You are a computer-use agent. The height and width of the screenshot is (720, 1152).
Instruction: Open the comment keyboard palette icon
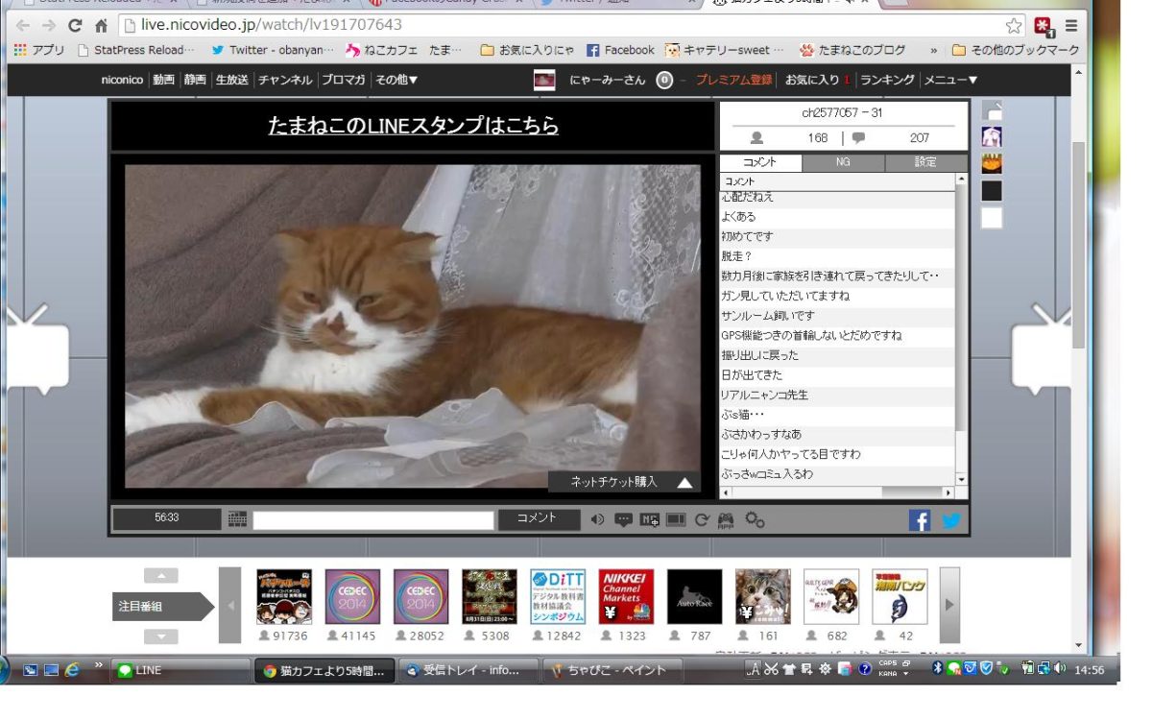pos(238,519)
